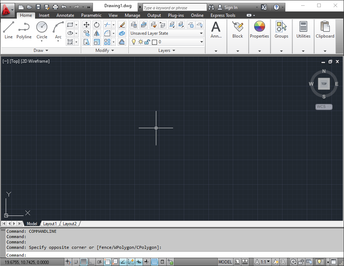Select the Erase tool
344x266 pixels.
[122, 25]
